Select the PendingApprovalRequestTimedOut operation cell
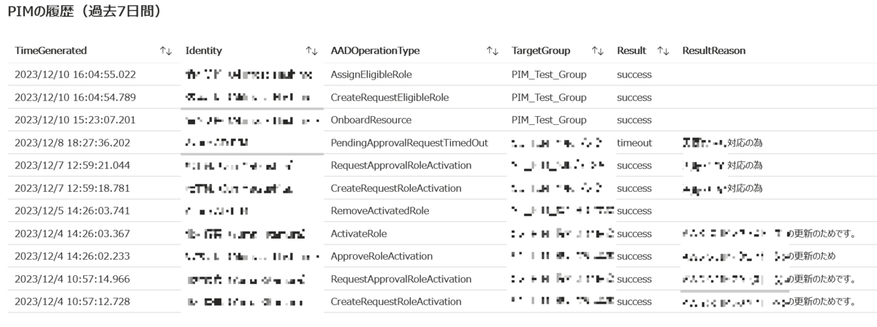The image size is (877, 327). coord(409,143)
